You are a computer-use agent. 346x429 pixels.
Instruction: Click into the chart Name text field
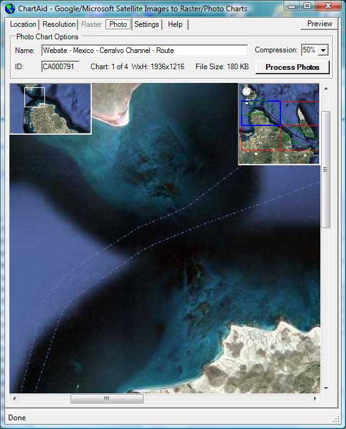coord(144,51)
